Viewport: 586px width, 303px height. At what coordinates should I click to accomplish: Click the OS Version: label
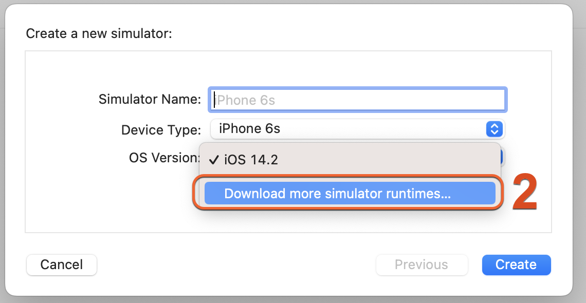point(164,158)
